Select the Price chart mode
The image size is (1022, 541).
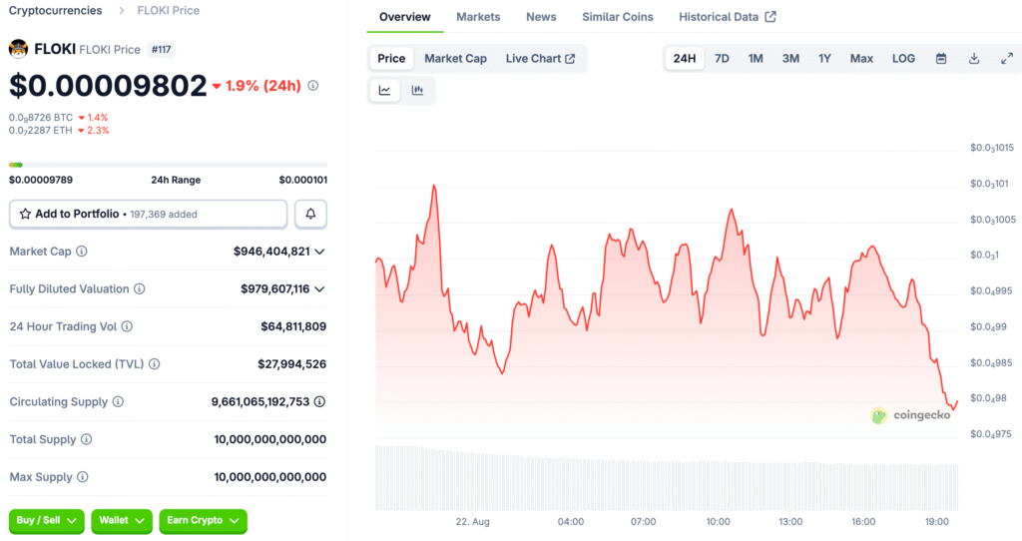[391, 59]
